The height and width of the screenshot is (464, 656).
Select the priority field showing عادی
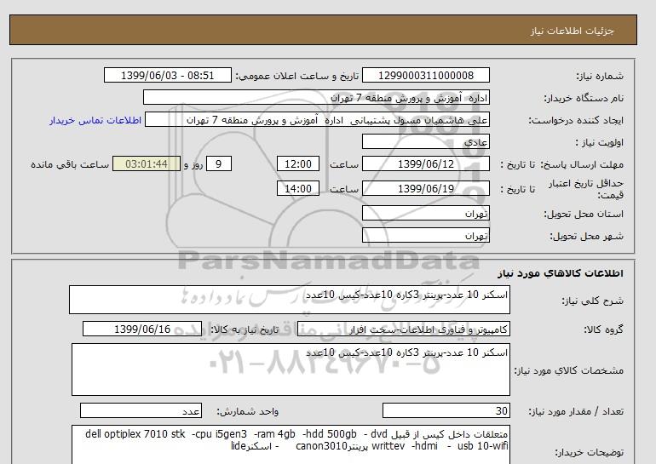425,141
